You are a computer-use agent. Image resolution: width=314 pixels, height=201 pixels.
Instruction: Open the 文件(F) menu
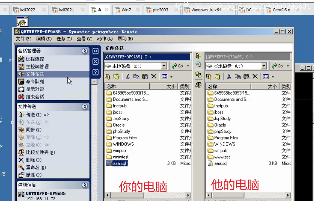coord(23,39)
